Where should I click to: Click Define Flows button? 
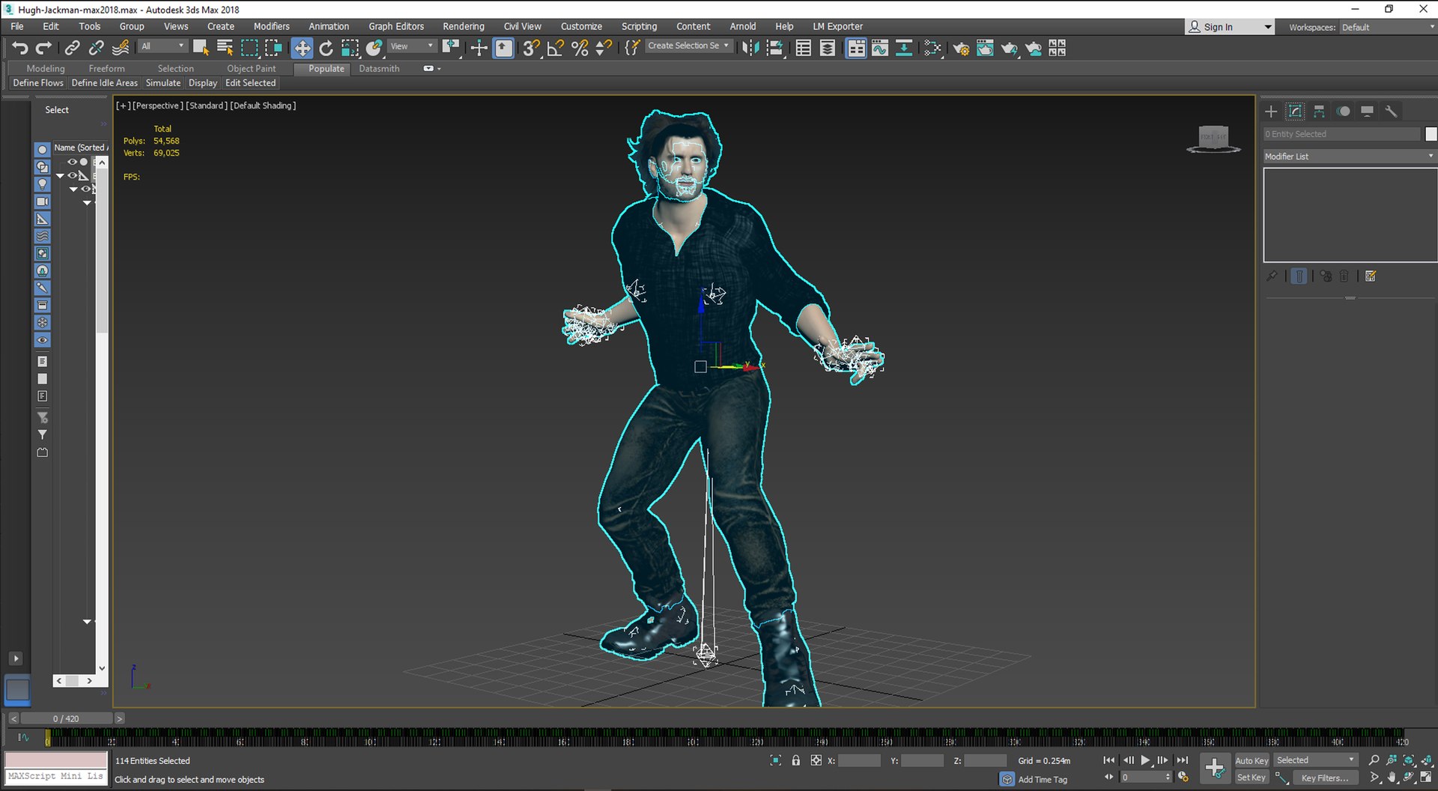[x=38, y=83]
